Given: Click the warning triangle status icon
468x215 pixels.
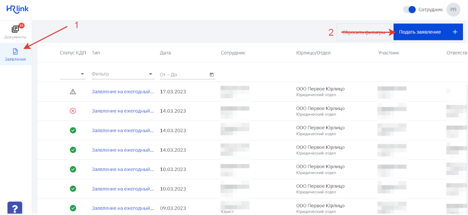Looking at the screenshot, I should click(73, 92).
